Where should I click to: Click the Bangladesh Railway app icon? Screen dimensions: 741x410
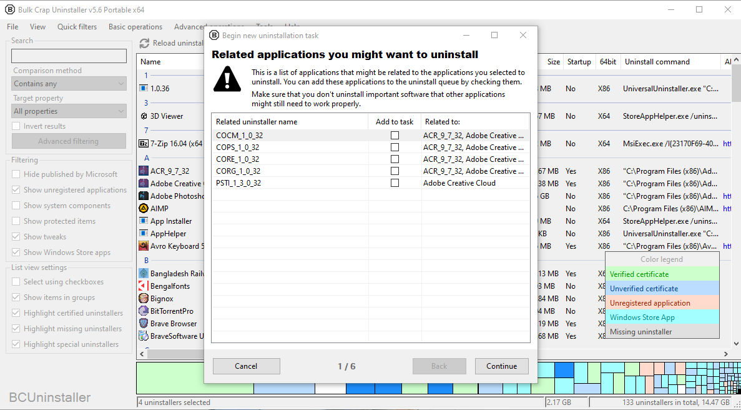tap(144, 273)
